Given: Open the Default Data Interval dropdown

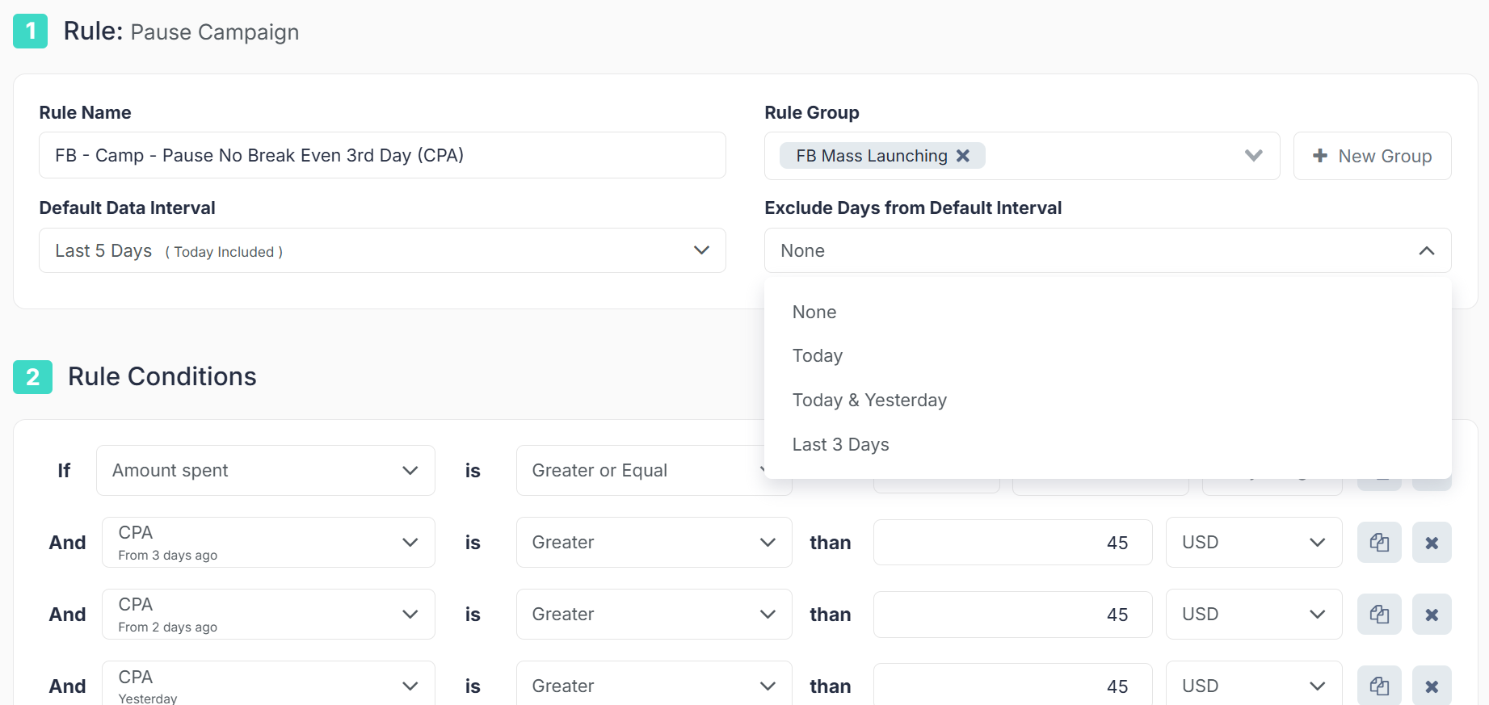Looking at the screenshot, I should click(382, 250).
